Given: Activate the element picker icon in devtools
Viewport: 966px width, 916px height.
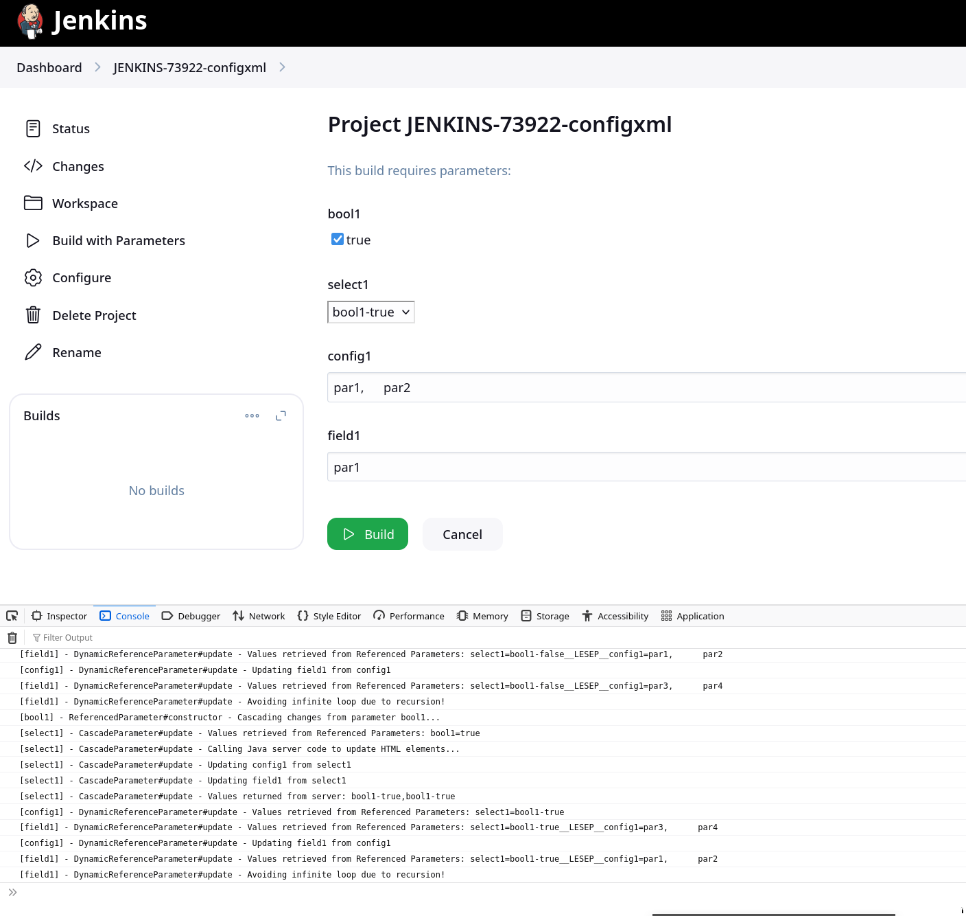Looking at the screenshot, I should (12, 616).
